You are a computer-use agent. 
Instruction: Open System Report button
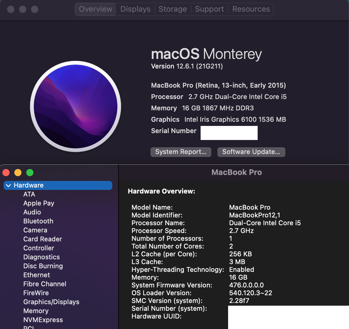click(181, 152)
